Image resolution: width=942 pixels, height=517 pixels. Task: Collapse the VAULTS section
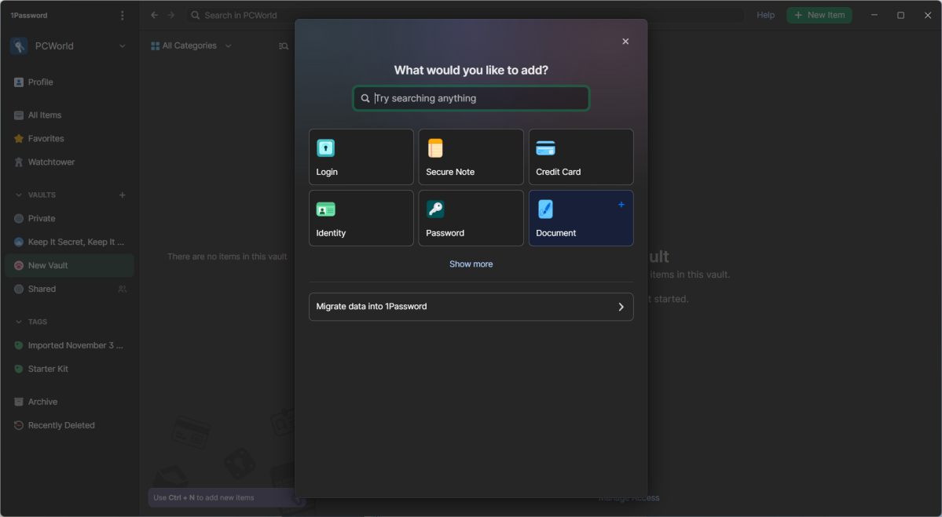point(17,195)
